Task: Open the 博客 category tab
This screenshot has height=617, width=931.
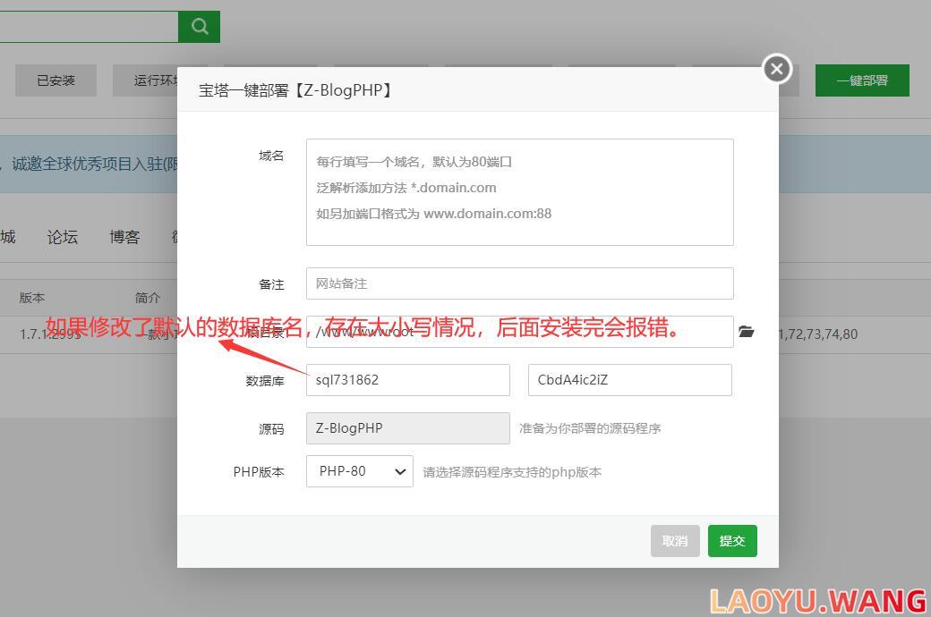Action: (124, 236)
